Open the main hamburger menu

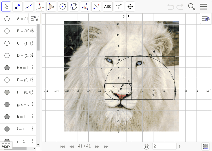coord(203,6)
